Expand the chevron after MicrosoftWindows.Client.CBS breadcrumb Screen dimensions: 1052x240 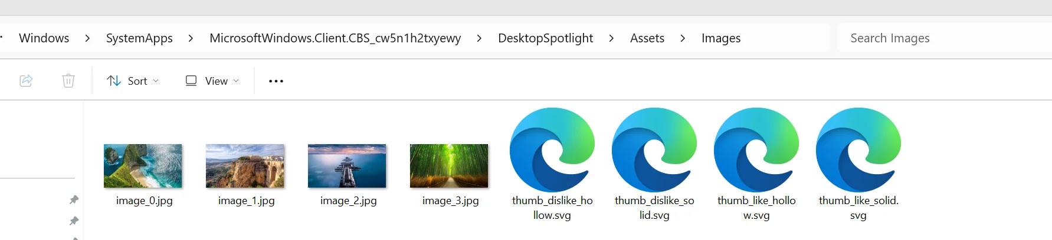point(479,38)
